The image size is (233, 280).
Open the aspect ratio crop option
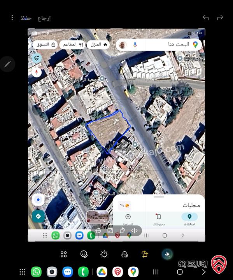[110, 231]
